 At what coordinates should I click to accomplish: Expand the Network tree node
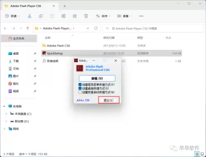pyautogui.click(x=5, y=129)
